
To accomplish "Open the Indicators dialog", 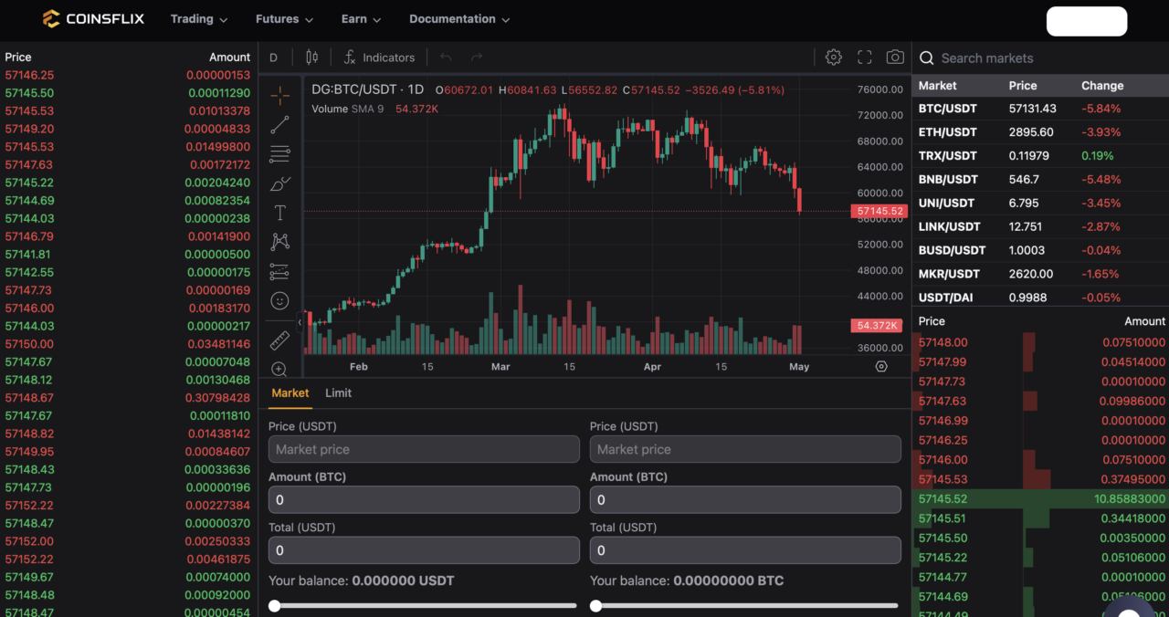I will tap(379, 58).
